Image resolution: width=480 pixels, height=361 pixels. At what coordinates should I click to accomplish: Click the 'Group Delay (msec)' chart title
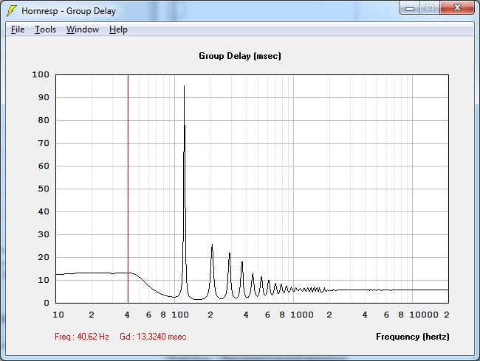240,56
